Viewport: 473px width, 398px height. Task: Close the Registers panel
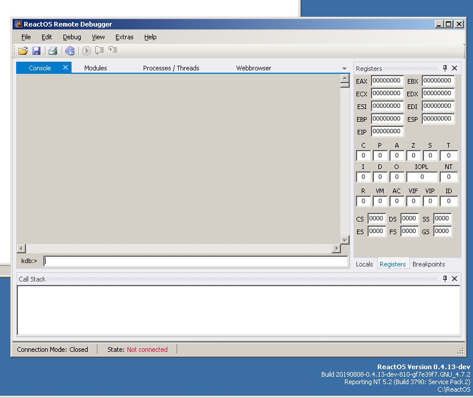point(455,68)
